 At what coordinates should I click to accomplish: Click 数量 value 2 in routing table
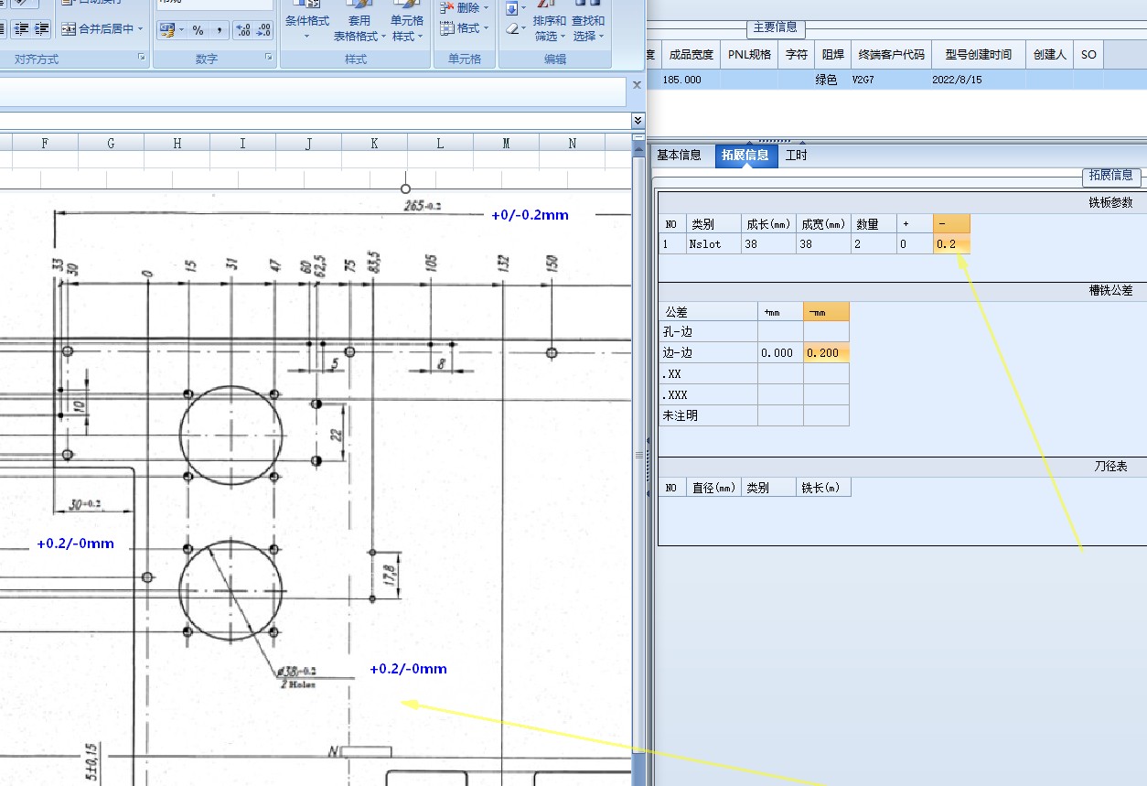point(874,244)
